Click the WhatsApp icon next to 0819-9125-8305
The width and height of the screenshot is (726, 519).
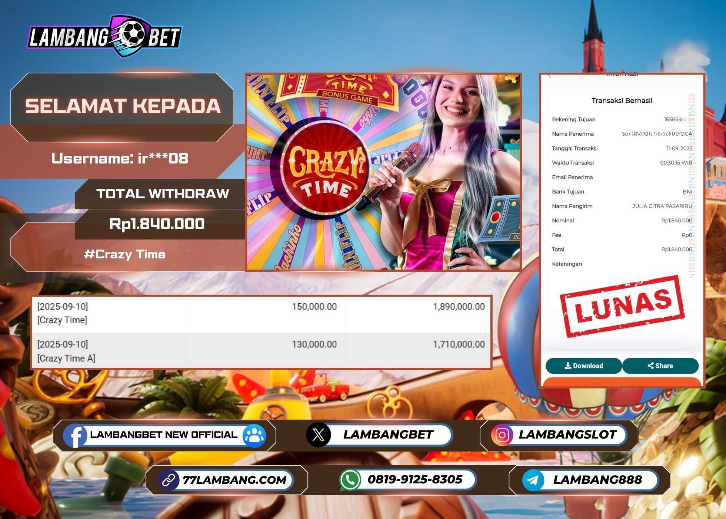coord(350,479)
